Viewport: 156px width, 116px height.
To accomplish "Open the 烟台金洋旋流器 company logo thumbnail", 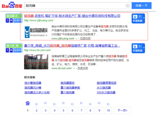I will (36, 32).
